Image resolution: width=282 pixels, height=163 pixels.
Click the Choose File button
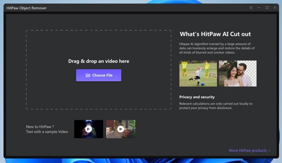pos(98,75)
